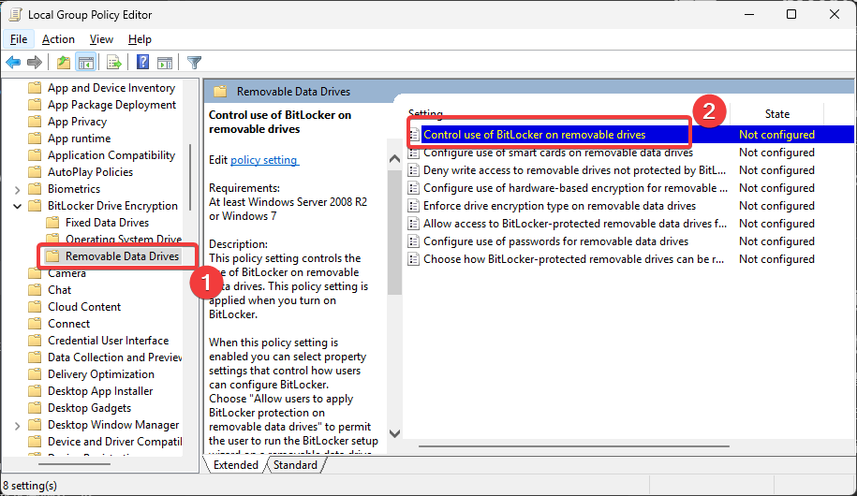This screenshot has height=496, width=857.
Task: Expand the Desktop Window Manager node
Action: coord(17,425)
